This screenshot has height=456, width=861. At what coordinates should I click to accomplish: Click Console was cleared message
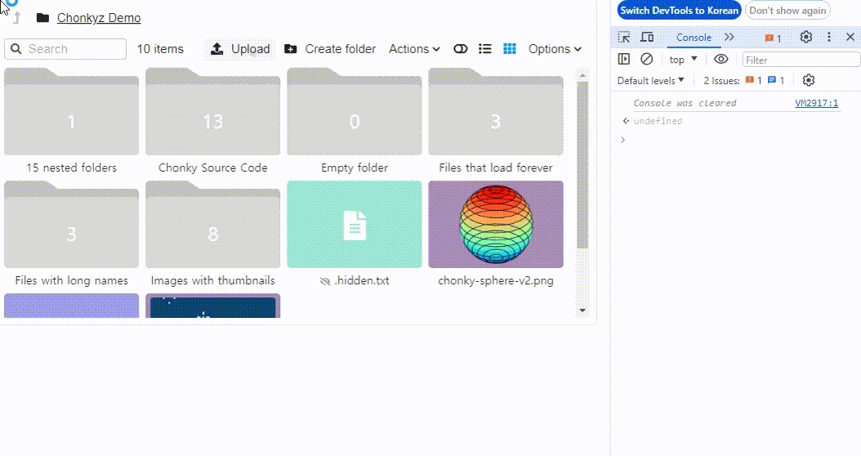[x=685, y=103]
